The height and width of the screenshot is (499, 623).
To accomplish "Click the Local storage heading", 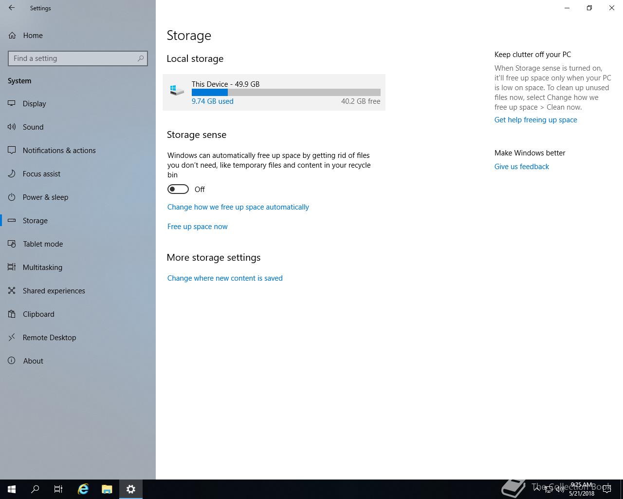I will (195, 58).
